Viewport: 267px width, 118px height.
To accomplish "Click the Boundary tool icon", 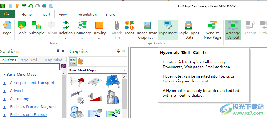I will coord(82,26).
